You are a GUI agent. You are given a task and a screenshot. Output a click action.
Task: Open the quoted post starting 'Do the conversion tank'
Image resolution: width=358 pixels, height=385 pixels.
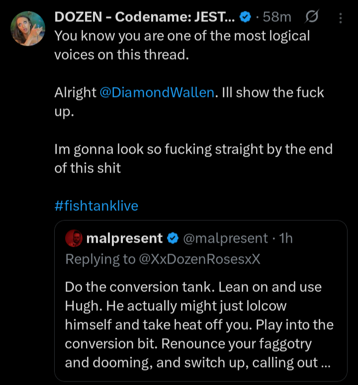(x=201, y=301)
